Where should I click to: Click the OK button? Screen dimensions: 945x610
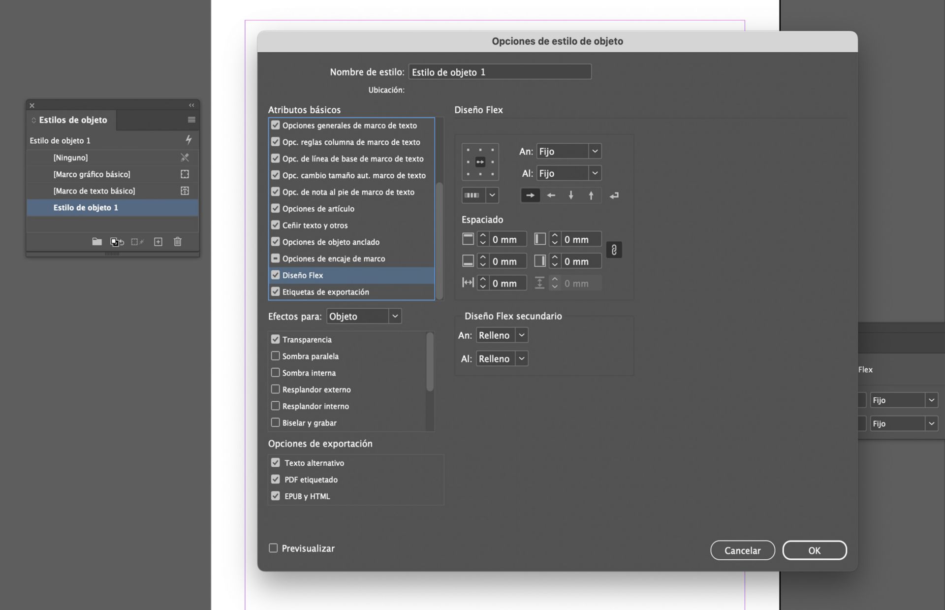point(814,550)
